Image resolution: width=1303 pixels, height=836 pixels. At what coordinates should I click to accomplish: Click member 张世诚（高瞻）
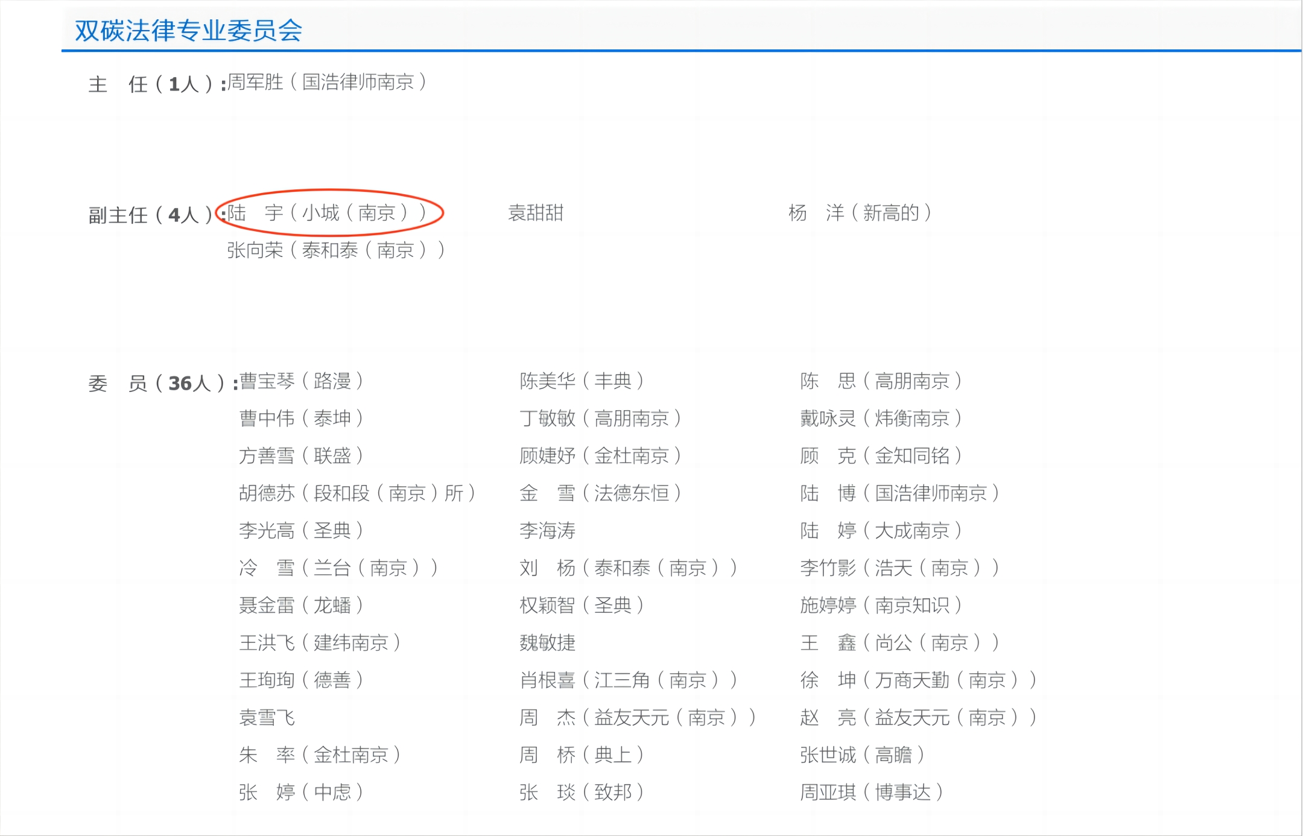pyautogui.click(x=863, y=755)
